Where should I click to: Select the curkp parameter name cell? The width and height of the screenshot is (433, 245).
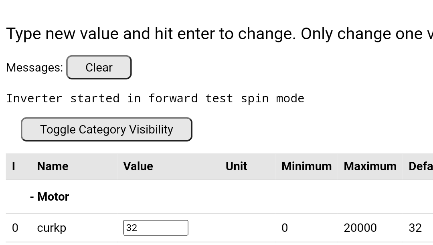coord(51,228)
